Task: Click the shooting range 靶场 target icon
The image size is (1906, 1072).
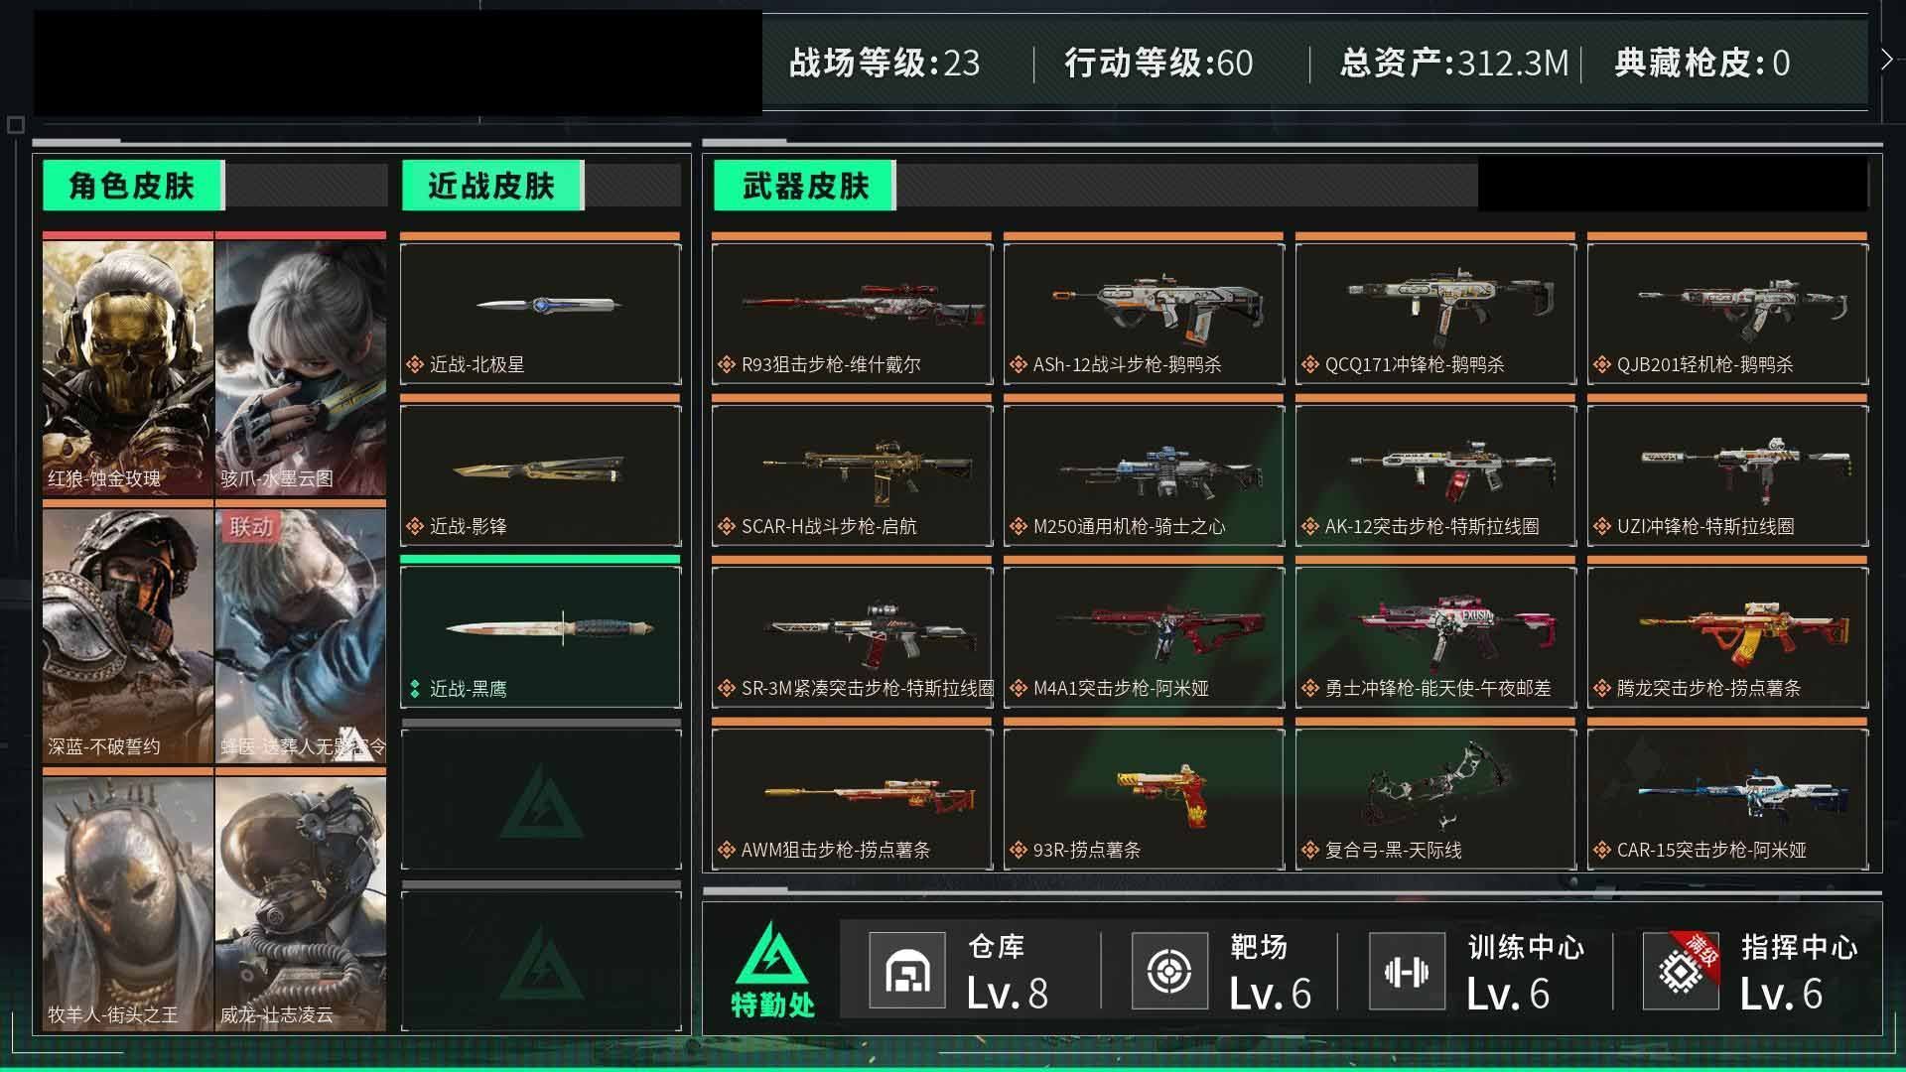Action: 1169,971
